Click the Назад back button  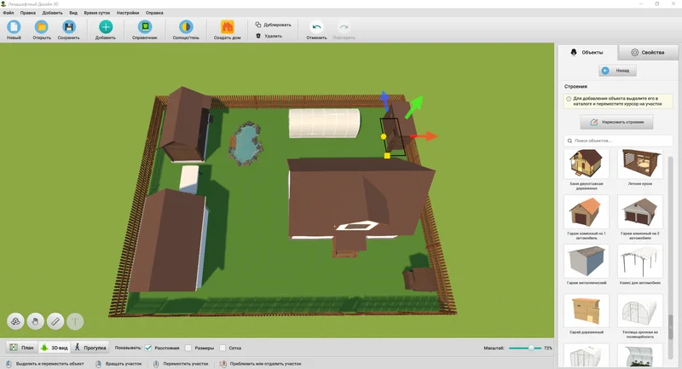point(617,71)
